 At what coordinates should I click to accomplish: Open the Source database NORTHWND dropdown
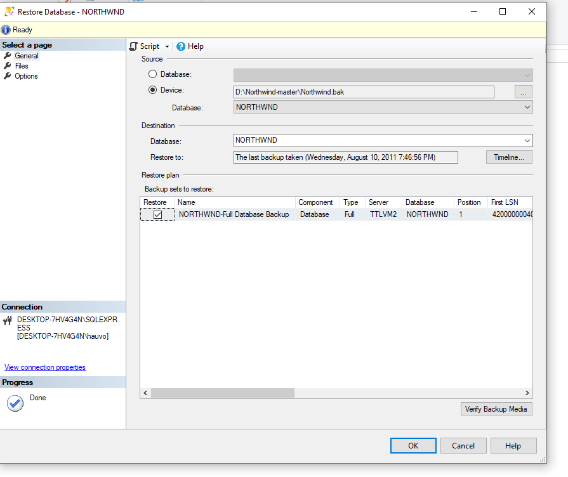tap(527, 107)
